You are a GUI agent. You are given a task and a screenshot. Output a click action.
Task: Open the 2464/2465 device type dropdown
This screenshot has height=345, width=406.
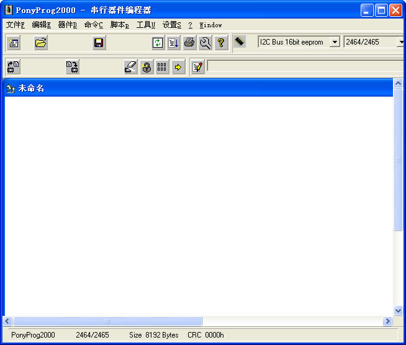(400, 42)
